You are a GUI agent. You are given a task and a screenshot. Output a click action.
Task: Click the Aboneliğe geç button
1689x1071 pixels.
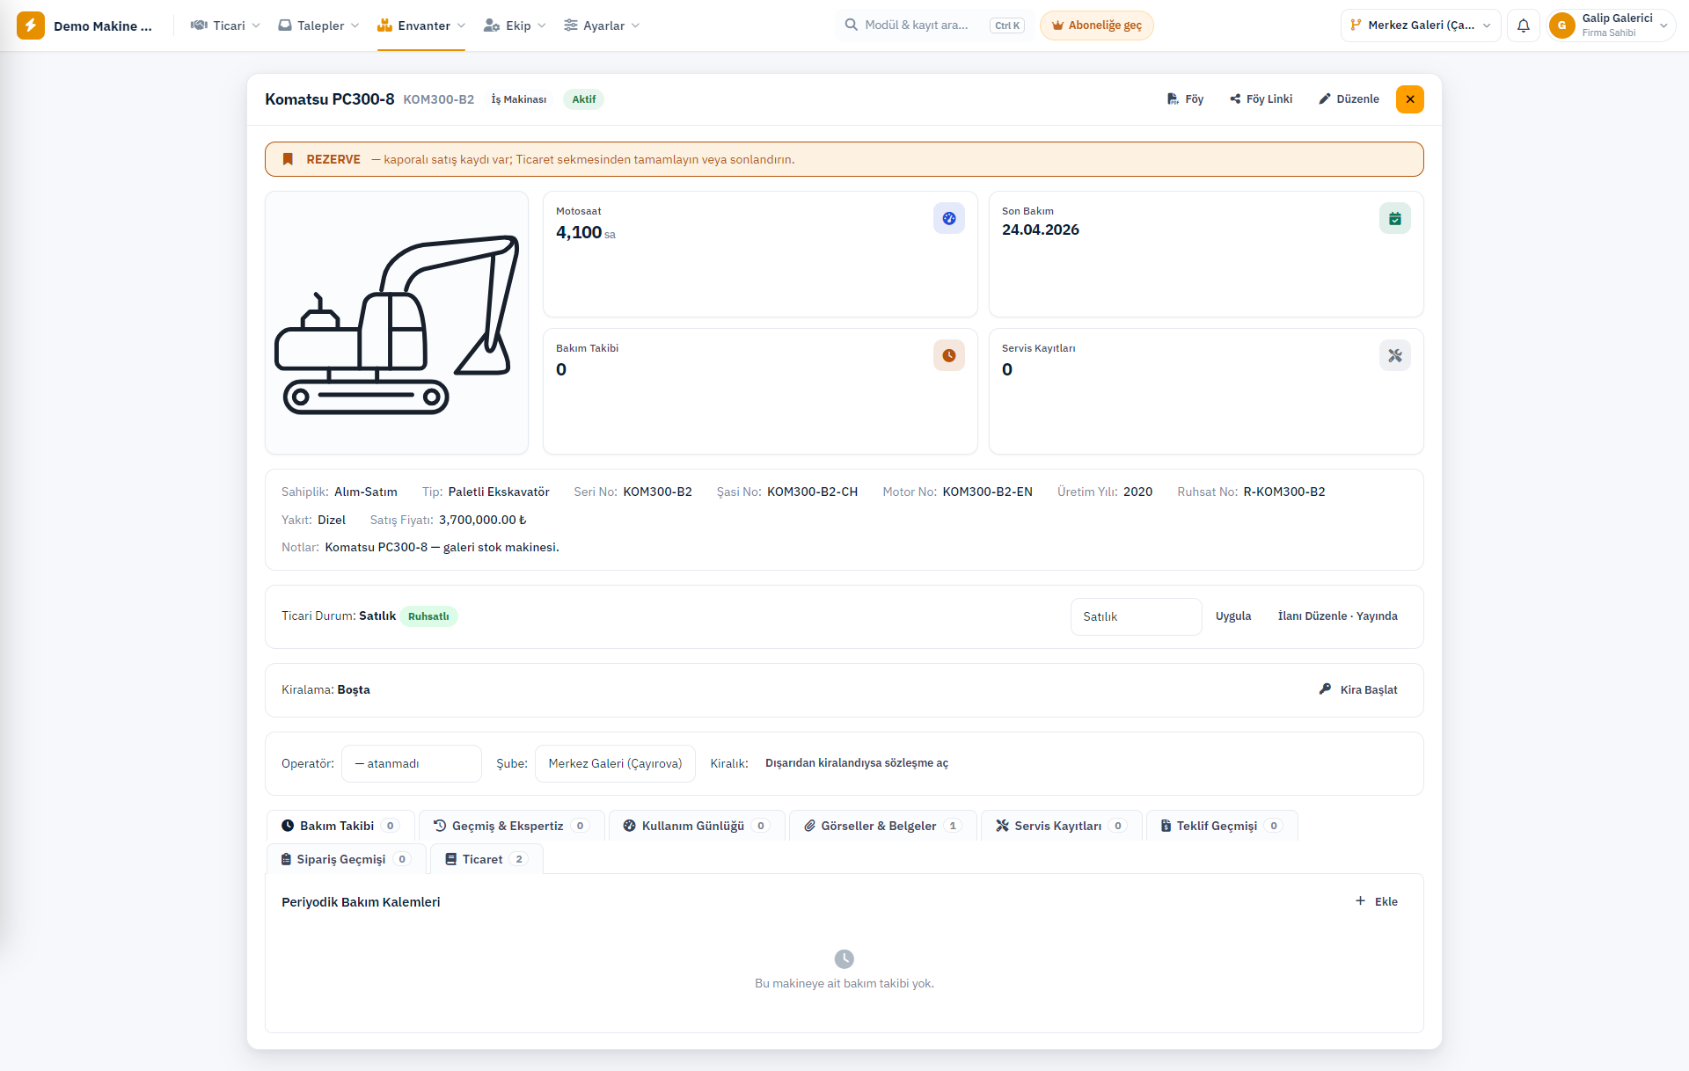tap(1096, 25)
